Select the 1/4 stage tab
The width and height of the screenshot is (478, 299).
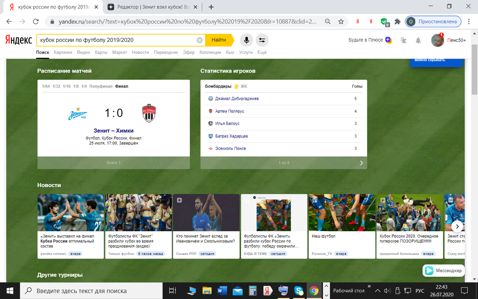[84, 86]
